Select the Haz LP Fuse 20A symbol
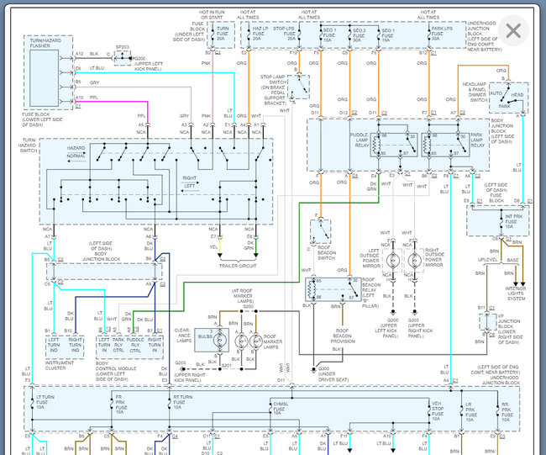The height and width of the screenshot is (455, 546). pos(261,36)
